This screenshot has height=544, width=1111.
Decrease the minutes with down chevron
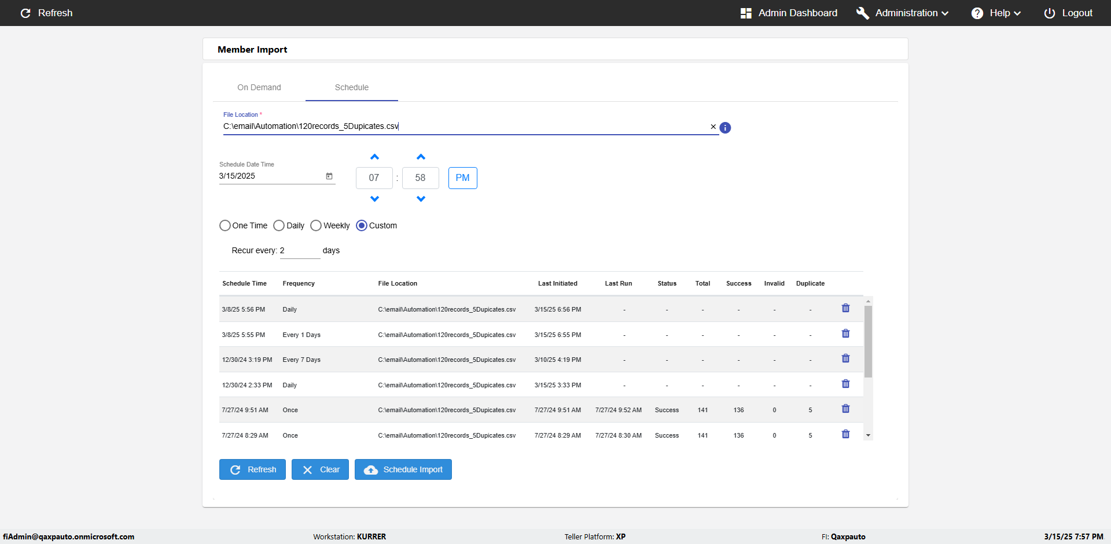421,199
